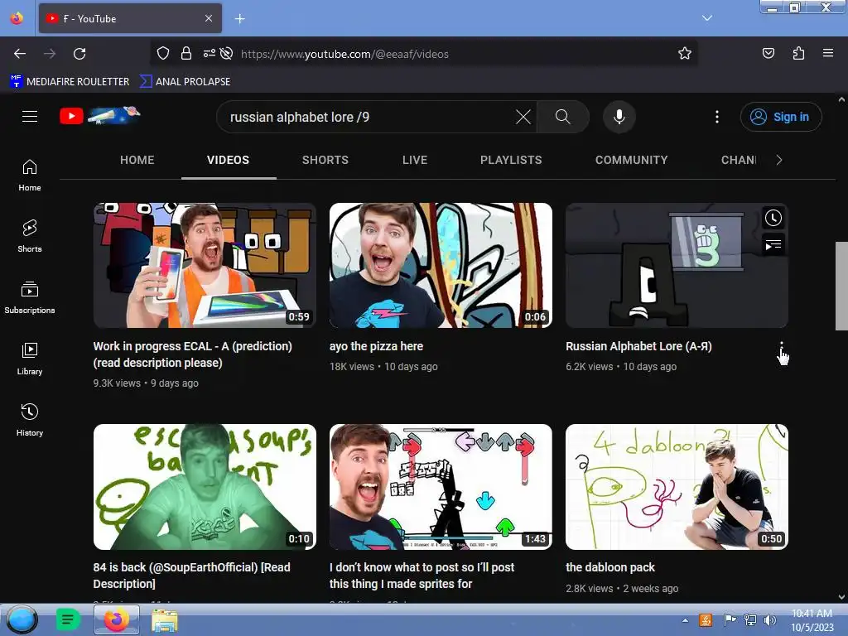Open the Extensions puzzle icon
The image size is (848, 636).
tap(798, 53)
